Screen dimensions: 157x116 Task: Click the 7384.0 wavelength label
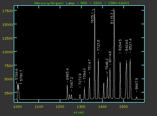coord(84,74)
